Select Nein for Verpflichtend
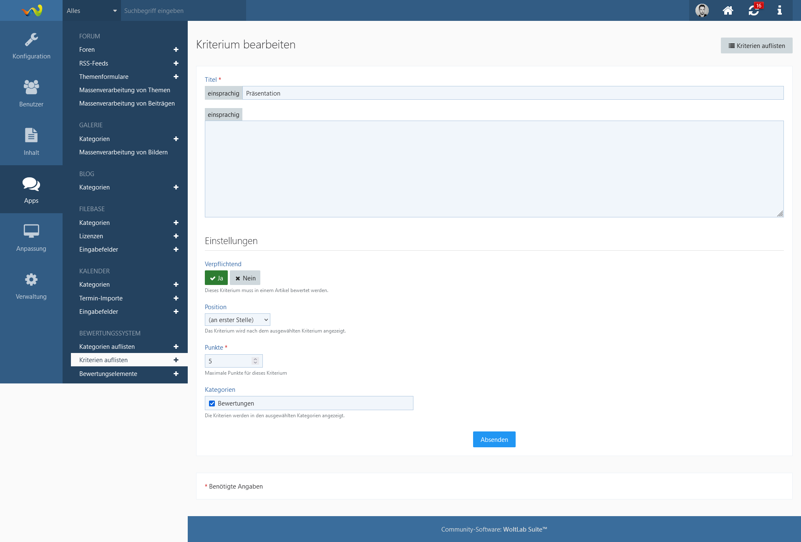This screenshot has height=542, width=801. click(x=245, y=278)
